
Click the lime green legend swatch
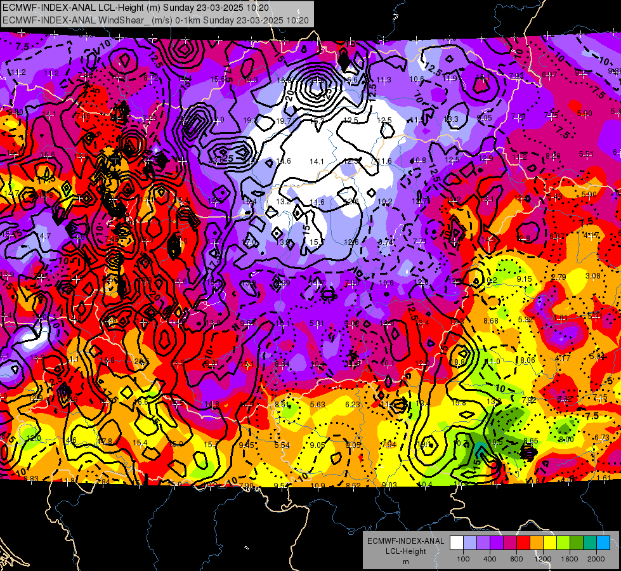click(563, 543)
